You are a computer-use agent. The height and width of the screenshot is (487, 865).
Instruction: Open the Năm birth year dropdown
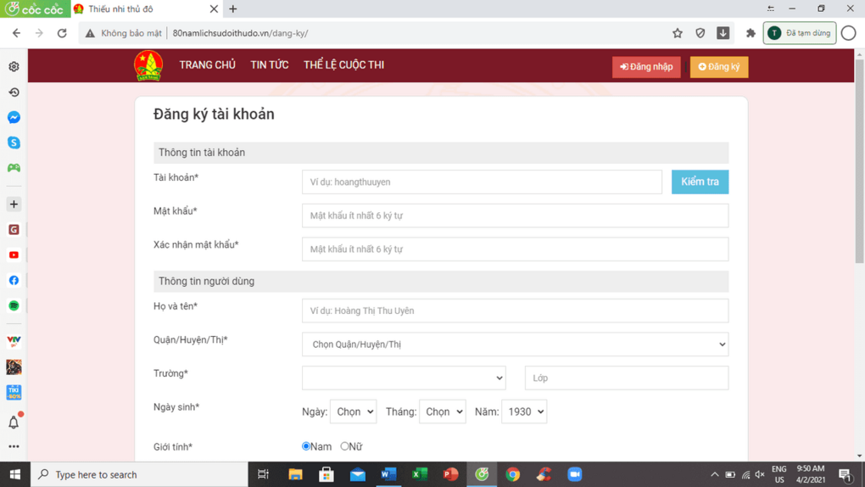tap(523, 411)
